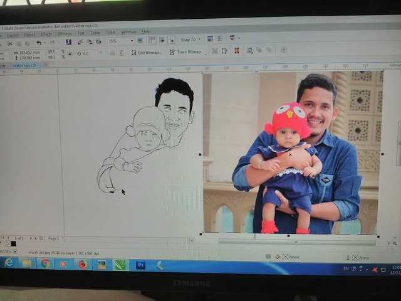This screenshot has height=301, width=401.
Task: Click the Copy icon in the toolbar
Action: point(19,43)
